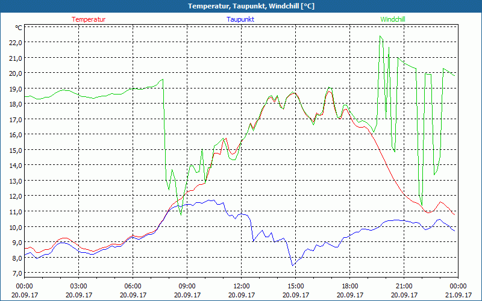Click the green Windchill legend label

pos(393,19)
